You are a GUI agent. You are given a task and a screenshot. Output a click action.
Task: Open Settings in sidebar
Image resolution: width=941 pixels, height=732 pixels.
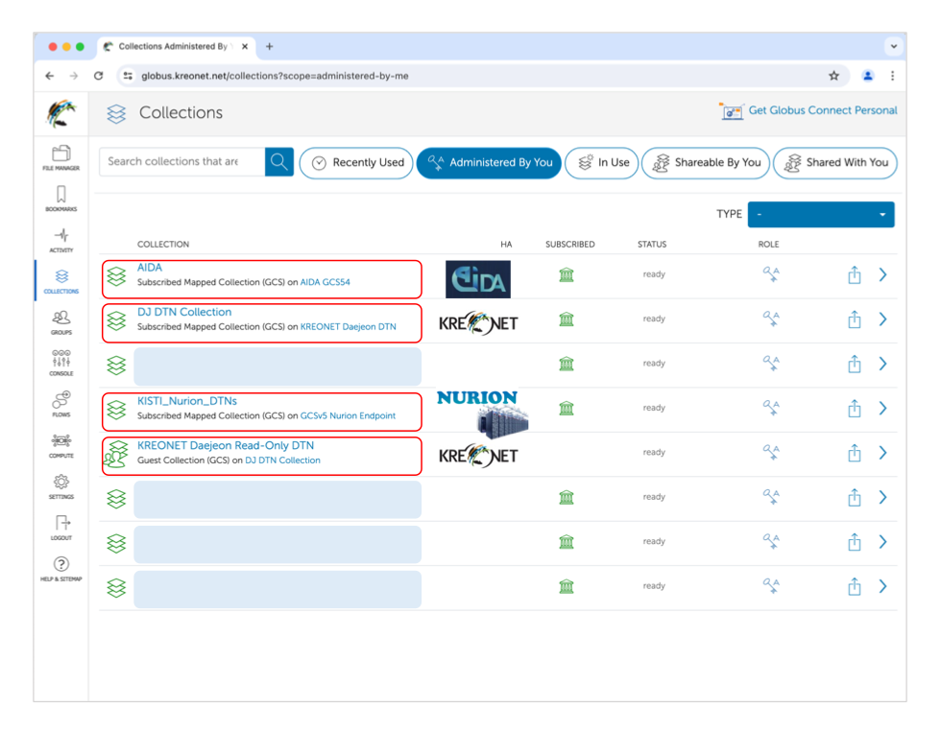point(61,486)
